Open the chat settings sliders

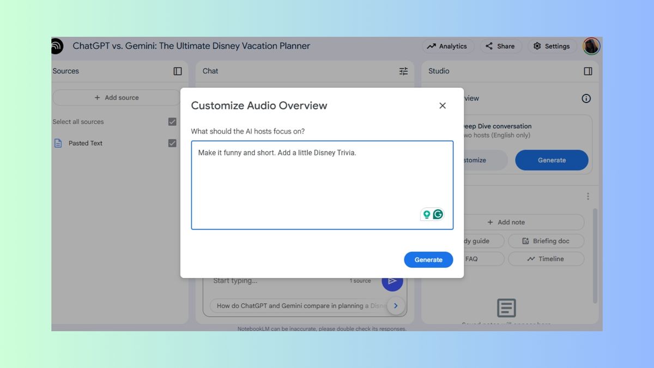(403, 71)
